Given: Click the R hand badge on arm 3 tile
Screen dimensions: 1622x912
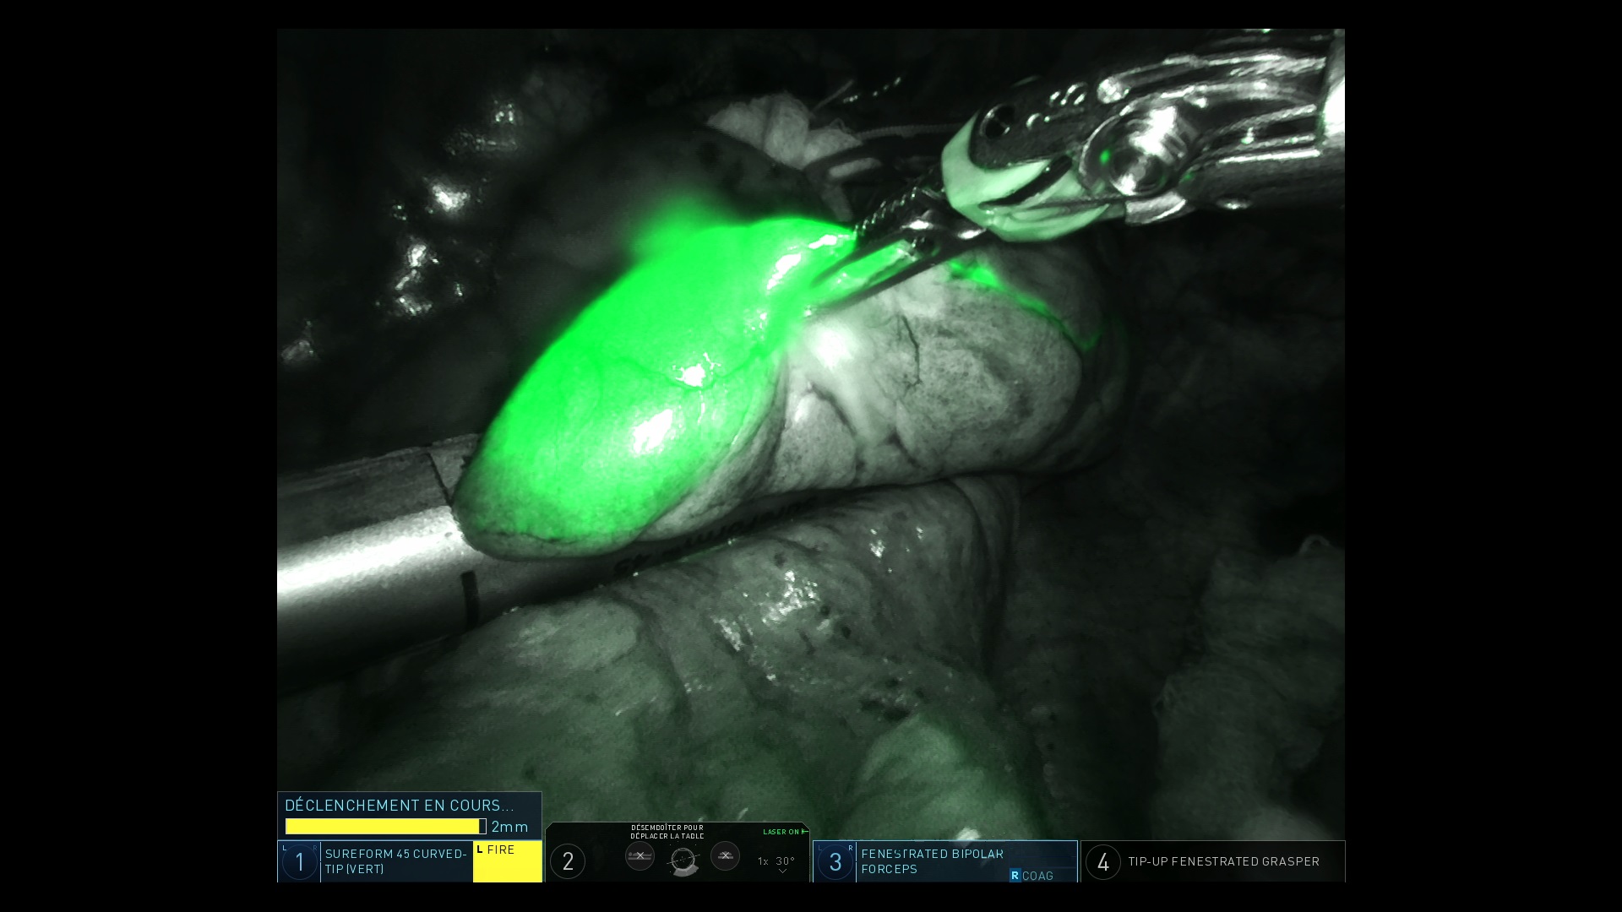Looking at the screenshot, I should (x=851, y=847).
